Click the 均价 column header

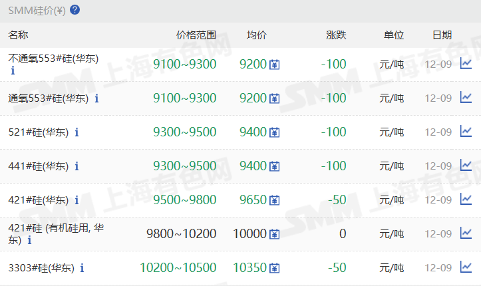(x=257, y=35)
